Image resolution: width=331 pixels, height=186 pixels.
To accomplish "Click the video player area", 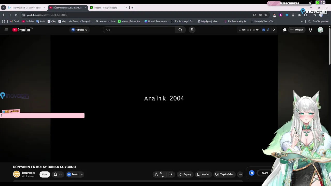I will click(x=164, y=98).
